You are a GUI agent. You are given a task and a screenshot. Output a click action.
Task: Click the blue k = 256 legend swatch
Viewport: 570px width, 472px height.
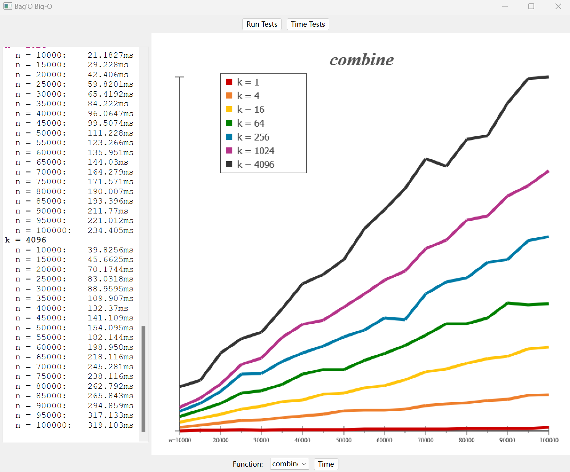[229, 137]
